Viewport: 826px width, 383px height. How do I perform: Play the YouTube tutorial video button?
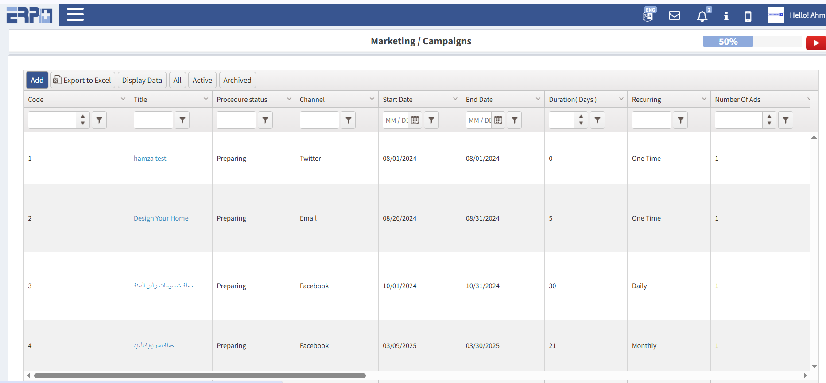816,43
